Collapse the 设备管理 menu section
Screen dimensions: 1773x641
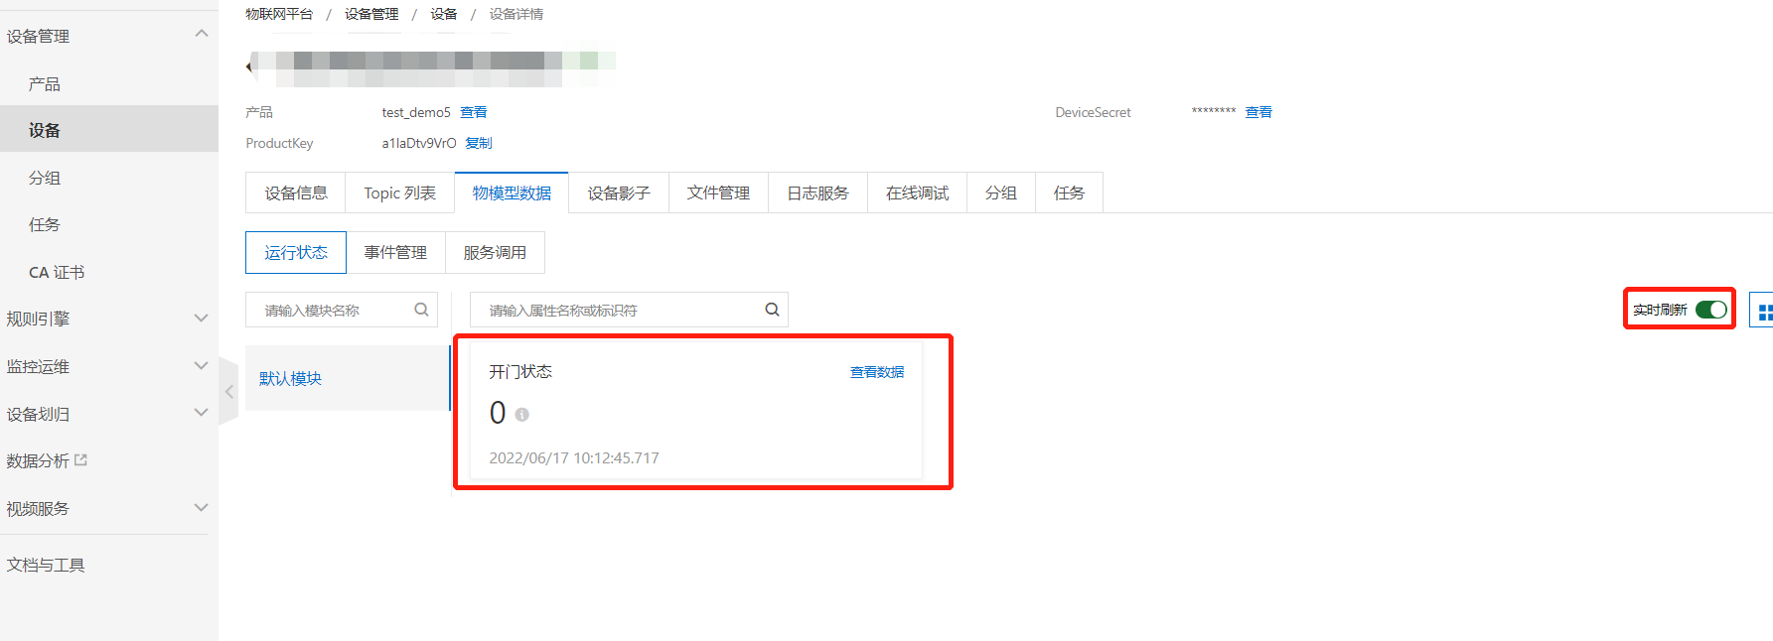point(202,34)
